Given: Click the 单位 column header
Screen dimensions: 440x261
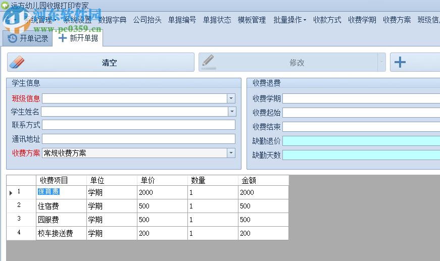Looking at the screenshot, I should 112,180.
